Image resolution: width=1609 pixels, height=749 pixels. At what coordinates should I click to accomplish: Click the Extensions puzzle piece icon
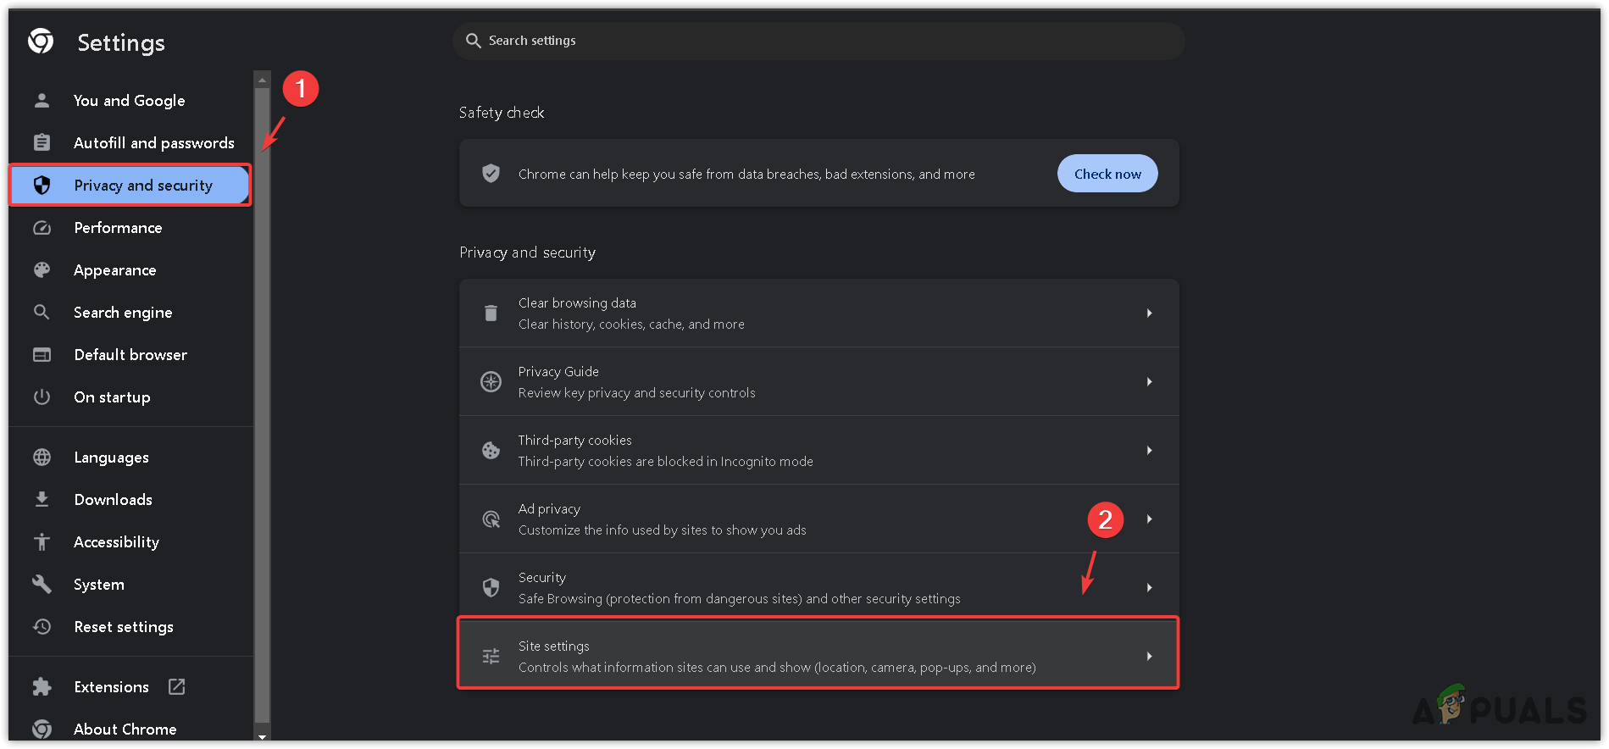click(42, 687)
